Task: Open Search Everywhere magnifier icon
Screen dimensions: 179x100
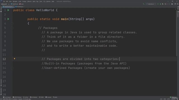Action: 178,4
